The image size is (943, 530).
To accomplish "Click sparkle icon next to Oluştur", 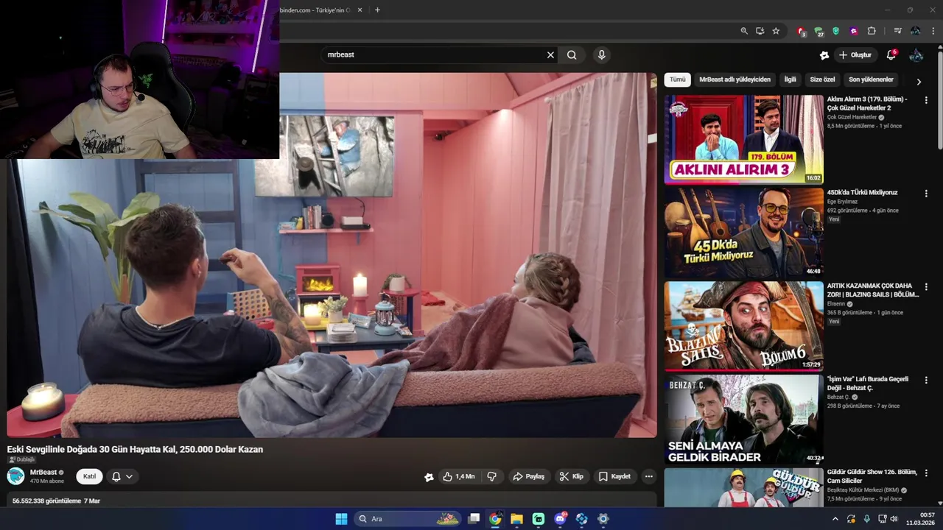I will (824, 55).
